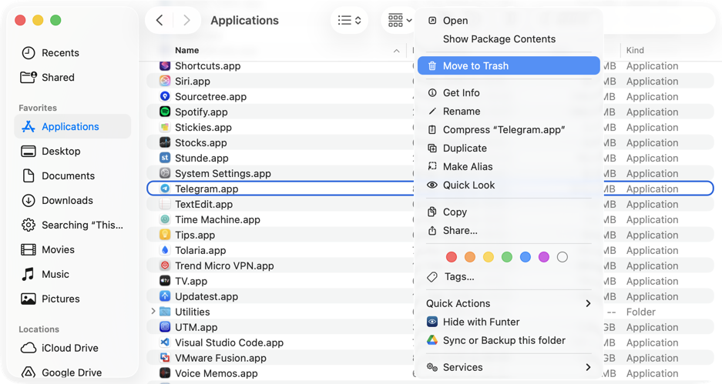
Task: Click the Downloads arrow icon in sidebar
Action: 29,201
